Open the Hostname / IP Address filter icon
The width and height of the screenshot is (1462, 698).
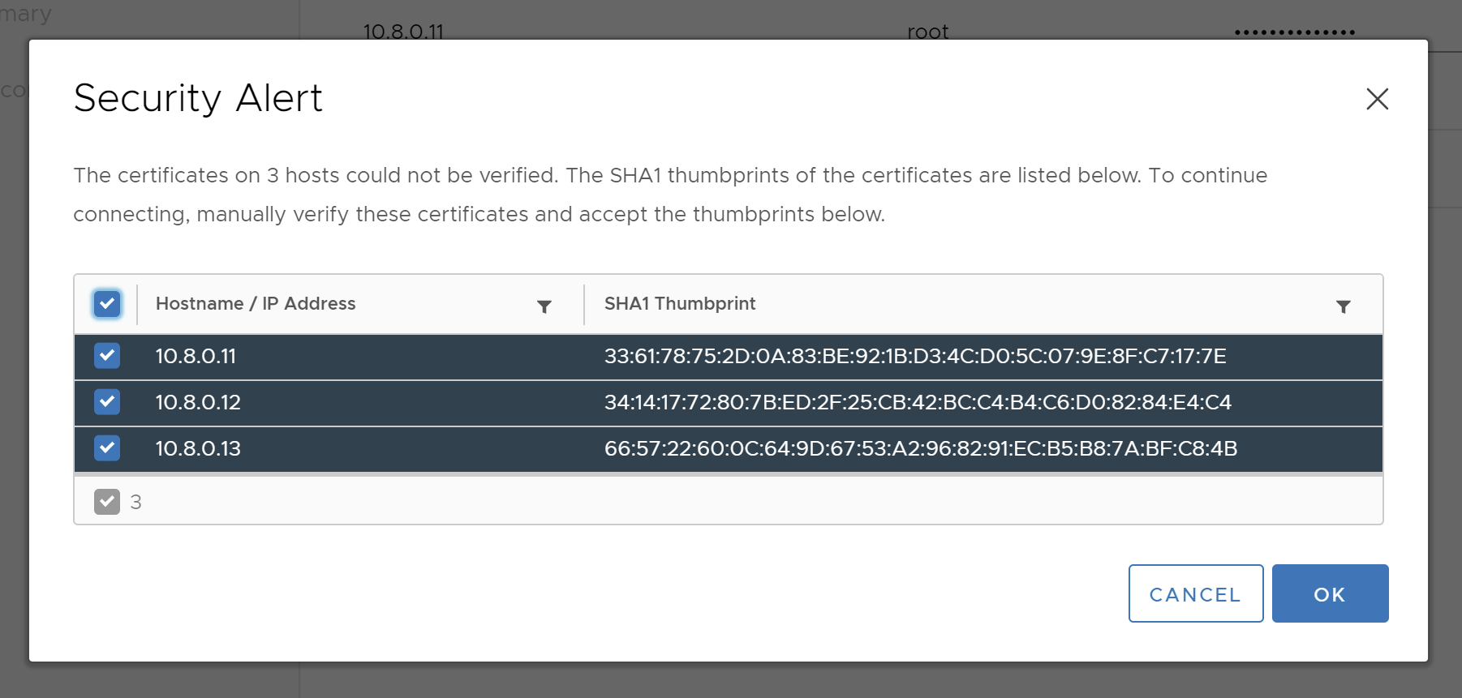pos(544,306)
